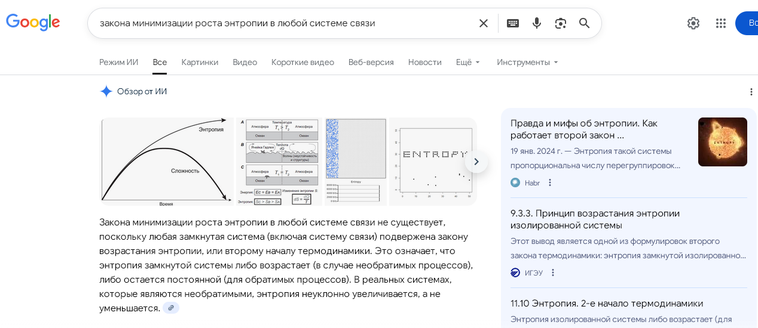Open the Google apps grid
The height and width of the screenshot is (328, 758).
pos(721,23)
